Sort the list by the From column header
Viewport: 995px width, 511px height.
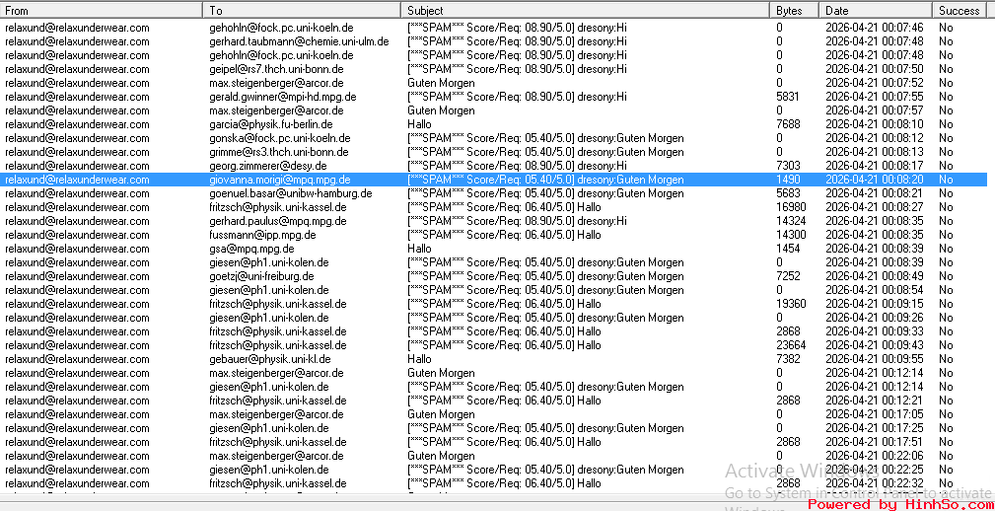(x=99, y=10)
